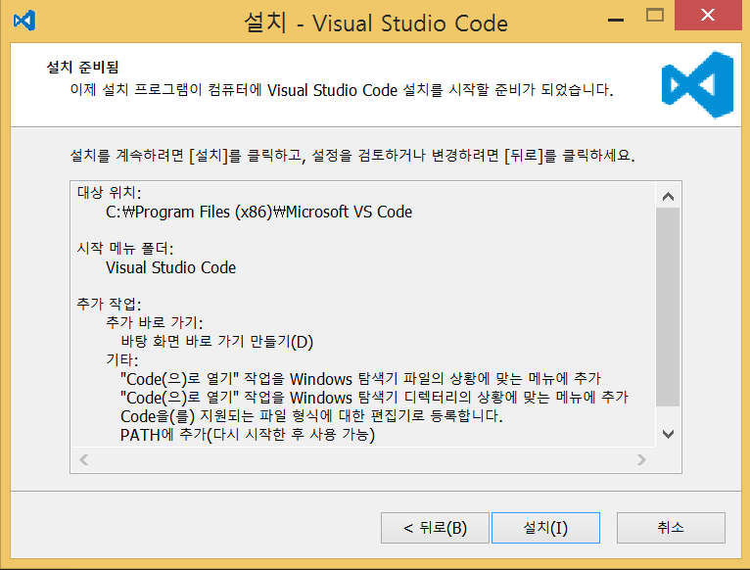Image resolution: width=750 pixels, height=570 pixels.
Task: Click the '기타:' line
Action: 122,359
